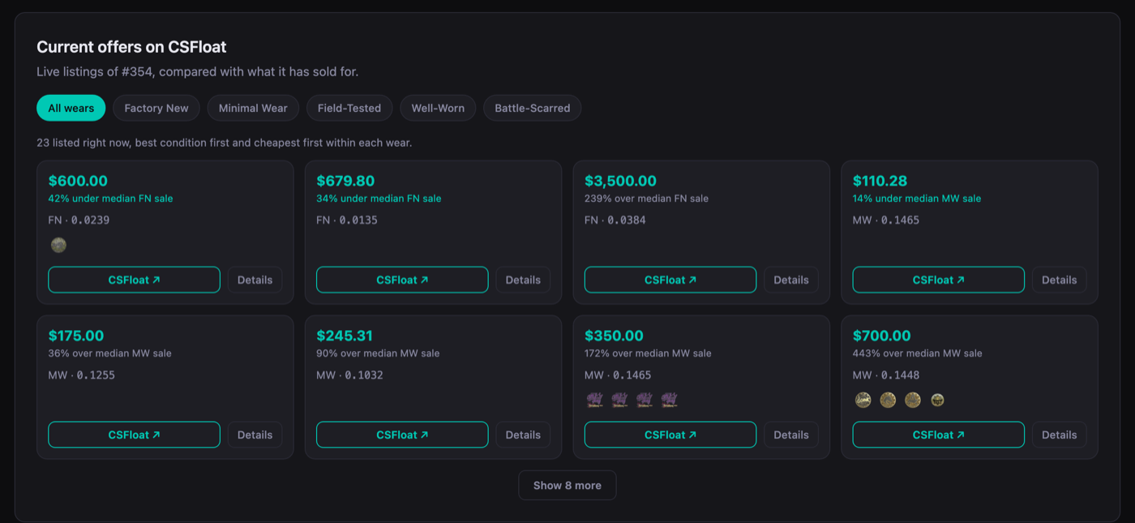Open Details for the $245.31 listing
Viewport: 1135px width, 523px height.
(523, 435)
